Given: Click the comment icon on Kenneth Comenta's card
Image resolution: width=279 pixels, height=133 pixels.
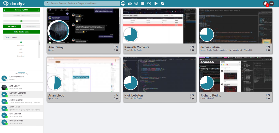Looking at the screenshot, I should click(193, 50).
